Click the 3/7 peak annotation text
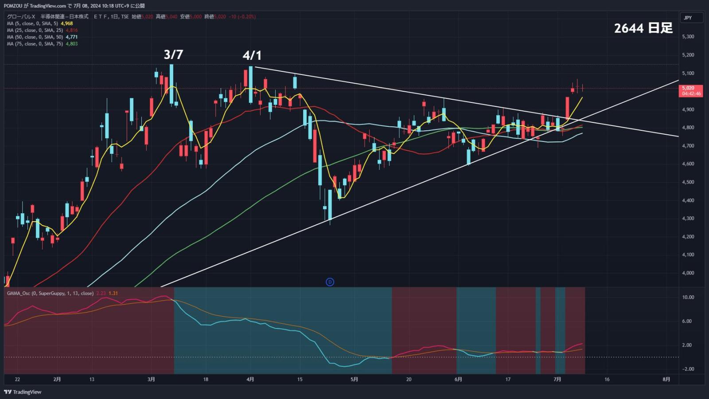The image size is (709, 399). tap(173, 55)
